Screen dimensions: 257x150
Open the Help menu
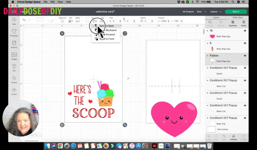pyautogui.click(x=68, y=2)
